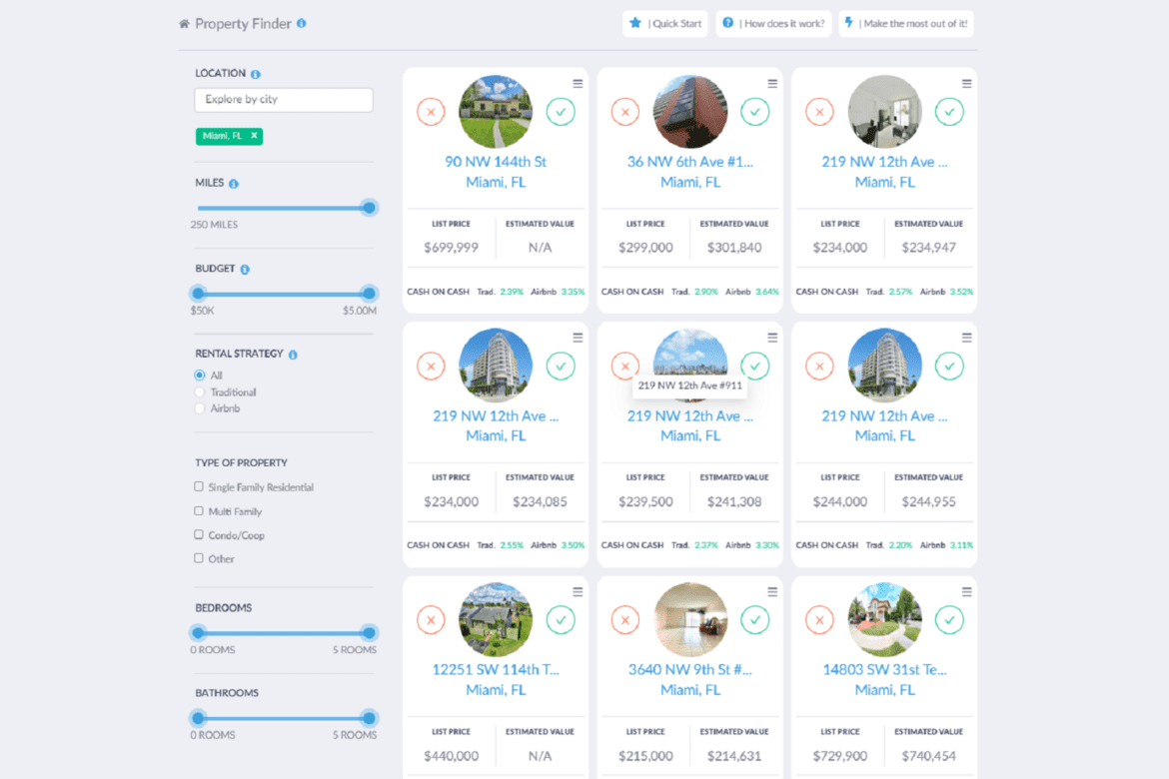The height and width of the screenshot is (779, 1169).
Task: Check the Condo/Coop property type
Action: click(198, 534)
